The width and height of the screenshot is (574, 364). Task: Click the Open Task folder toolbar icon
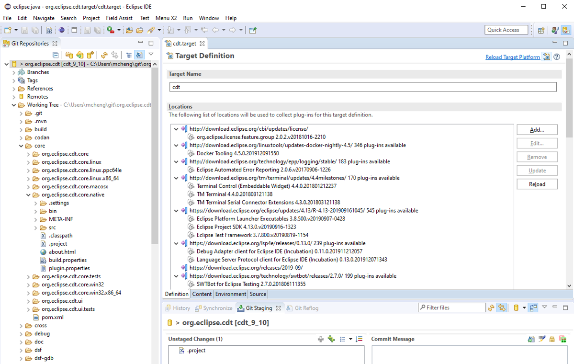140,30
